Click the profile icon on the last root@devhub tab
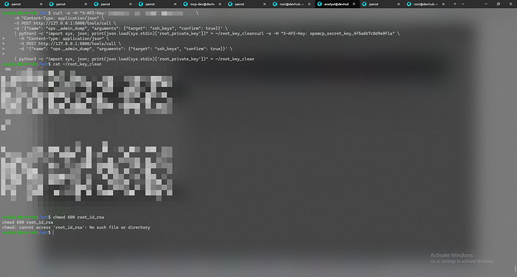The width and height of the screenshot is (517, 277). pos(409,4)
